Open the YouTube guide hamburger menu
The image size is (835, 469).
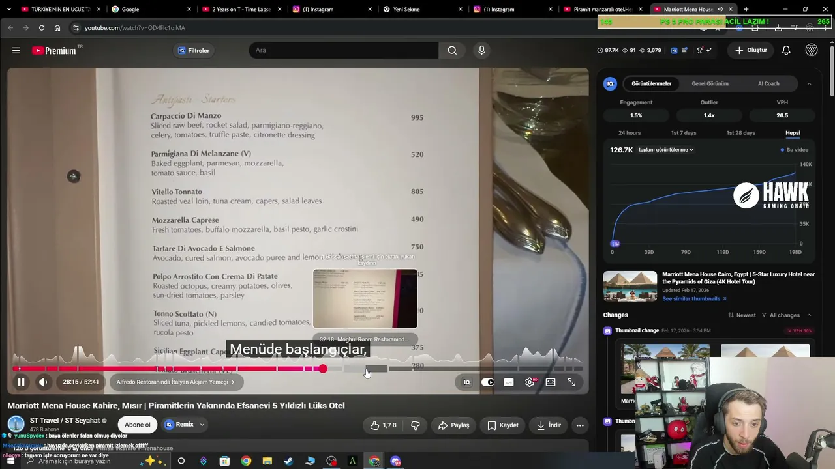click(x=16, y=50)
